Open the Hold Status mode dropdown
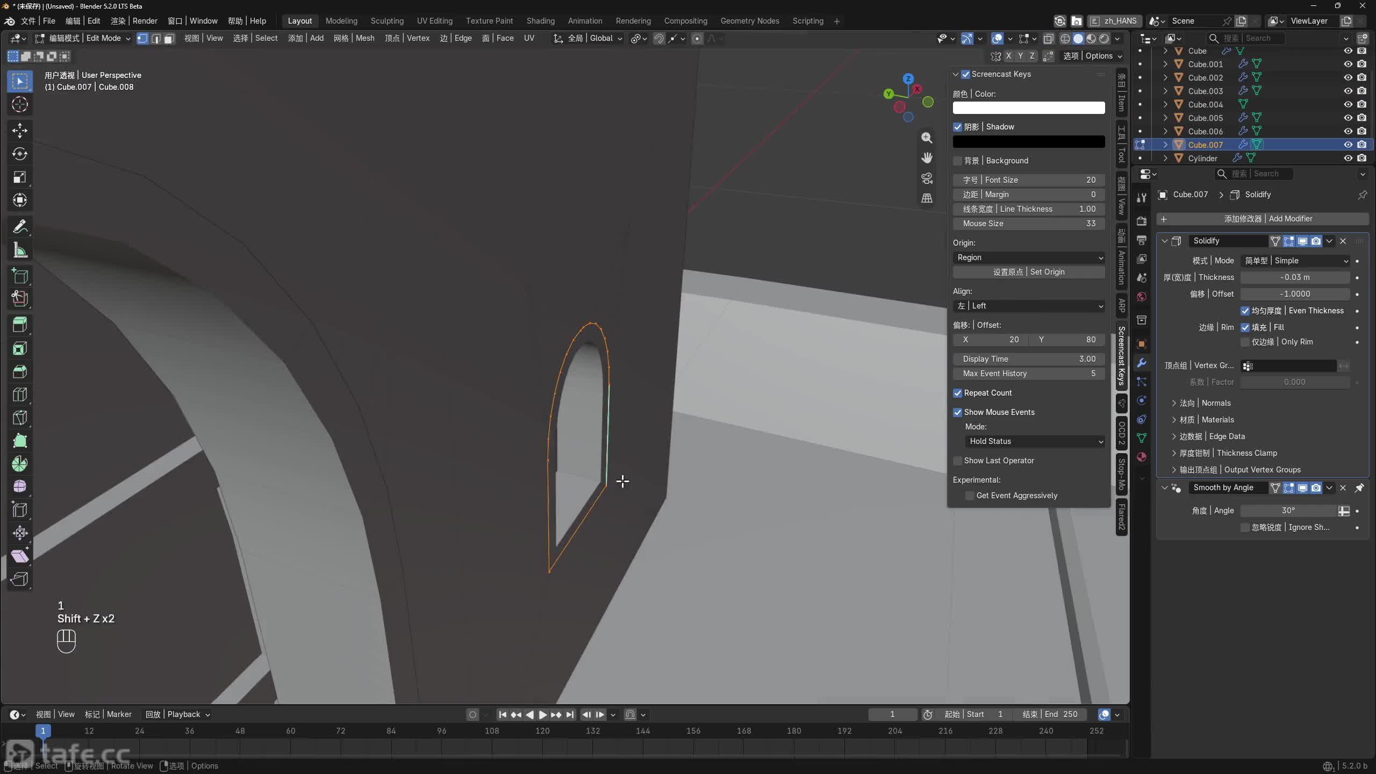This screenshot has width=1376, height=774. click(1035, 441)
